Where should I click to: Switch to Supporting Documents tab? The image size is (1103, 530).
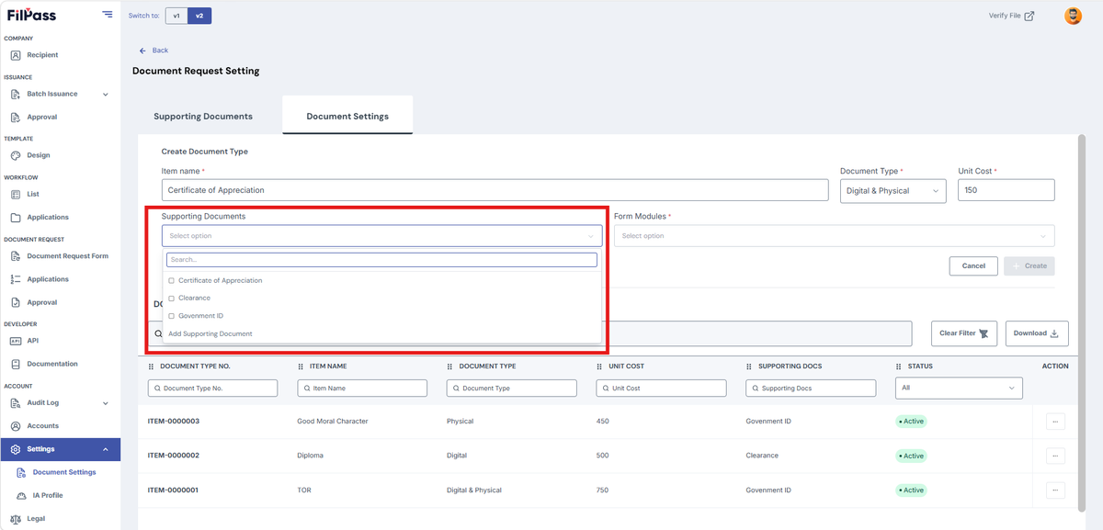203,117
